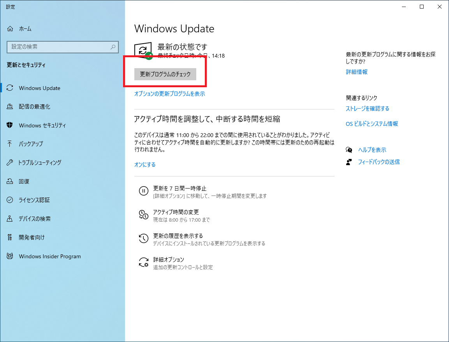Image resolution: width=449 pixels, height=342 pixels.
Task: Open ストレージを確認する link
Action: (x=367, y=109)
